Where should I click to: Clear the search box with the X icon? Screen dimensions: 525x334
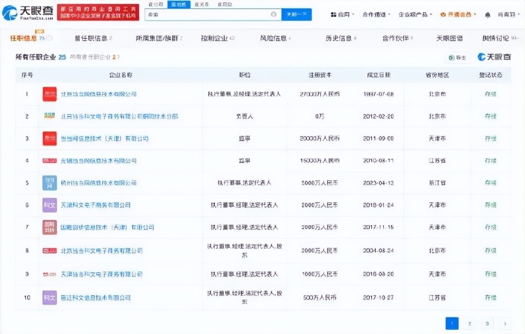coord(273,14)
